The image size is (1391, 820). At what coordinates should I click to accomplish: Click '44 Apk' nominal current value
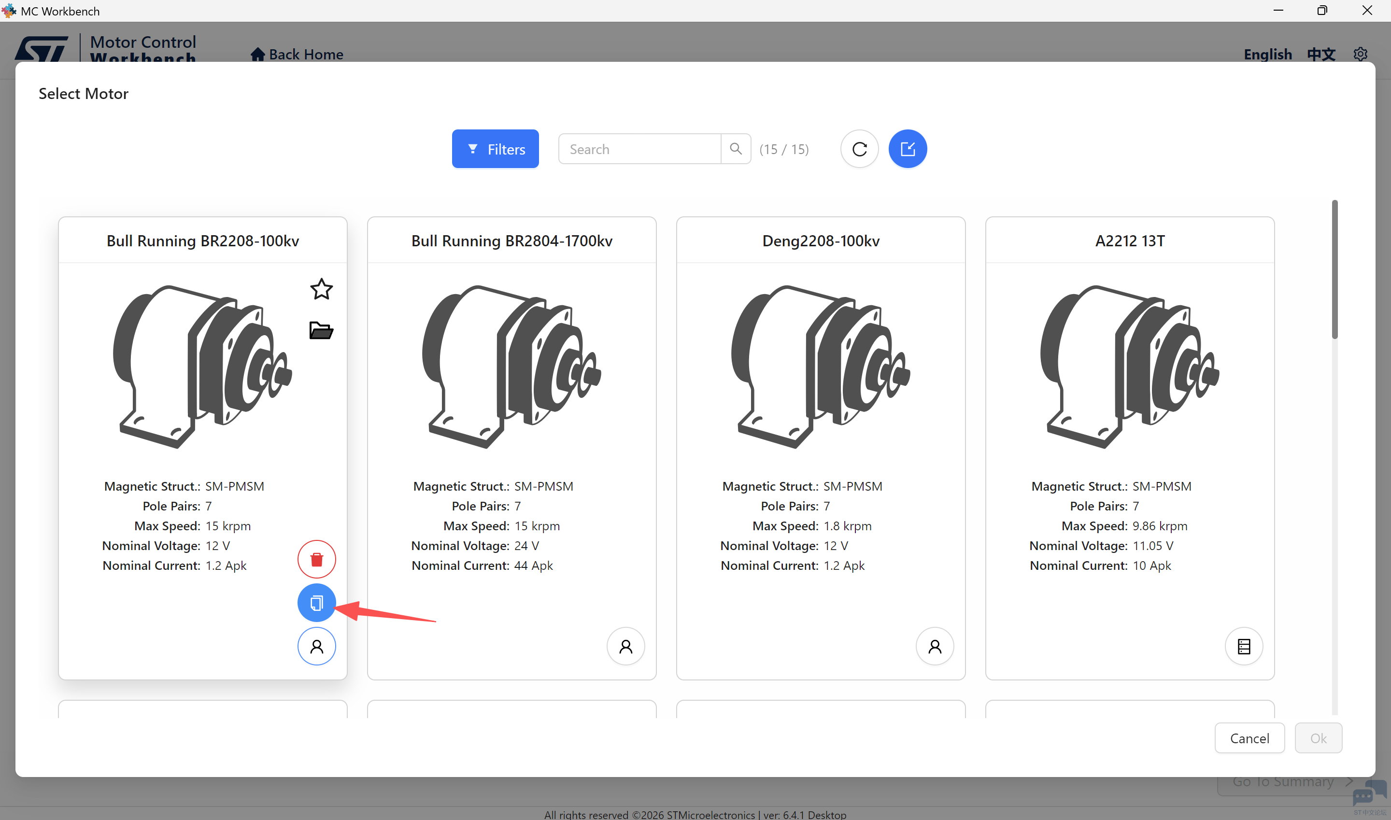tap(533, 566)
